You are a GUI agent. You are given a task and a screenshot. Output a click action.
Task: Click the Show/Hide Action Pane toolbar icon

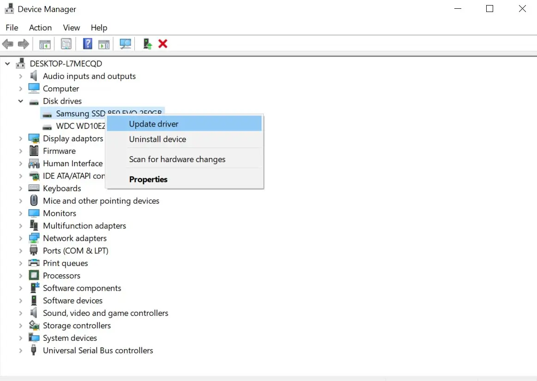point(104,44)
